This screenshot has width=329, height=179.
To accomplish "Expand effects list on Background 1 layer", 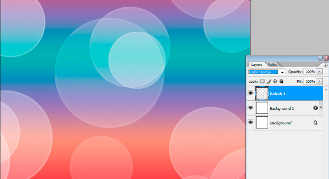I will click(321, 108).
